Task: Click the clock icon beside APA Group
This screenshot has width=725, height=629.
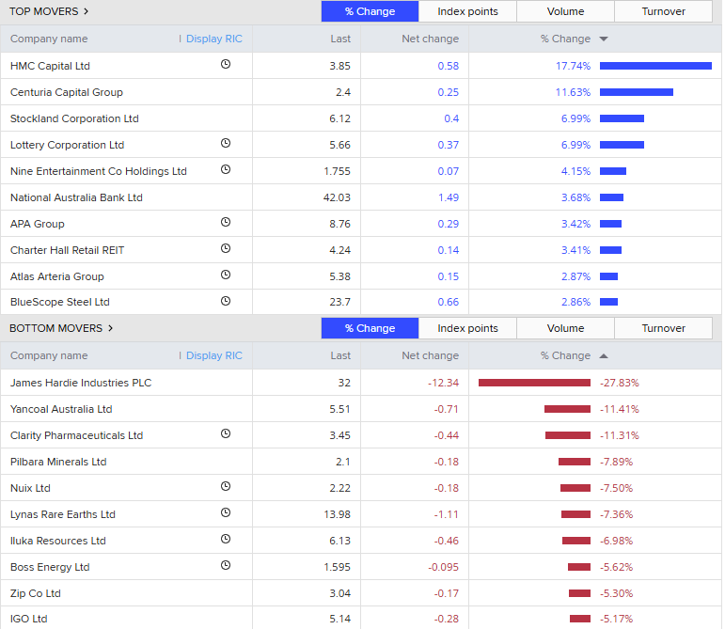Action: 226,223
